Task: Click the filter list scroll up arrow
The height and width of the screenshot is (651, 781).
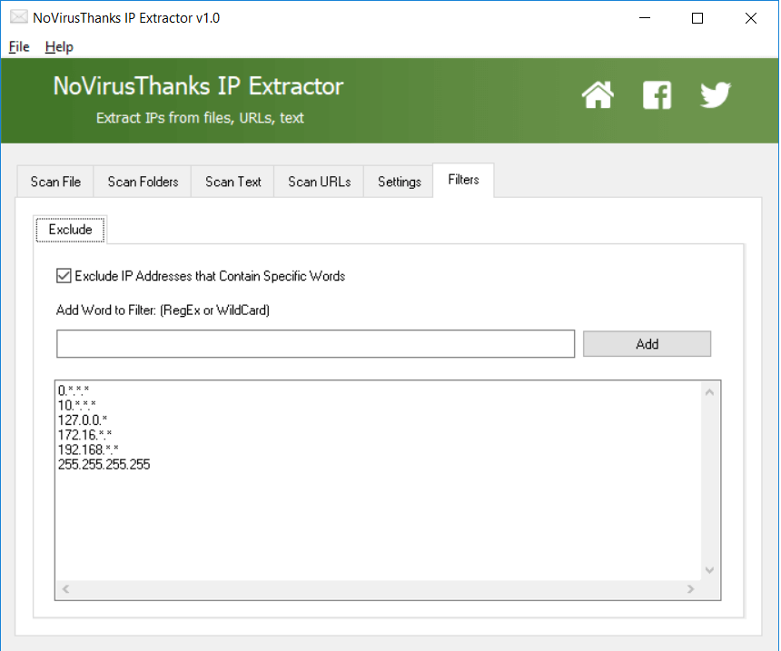Action: pyautogui.click(x=710, y=392)
